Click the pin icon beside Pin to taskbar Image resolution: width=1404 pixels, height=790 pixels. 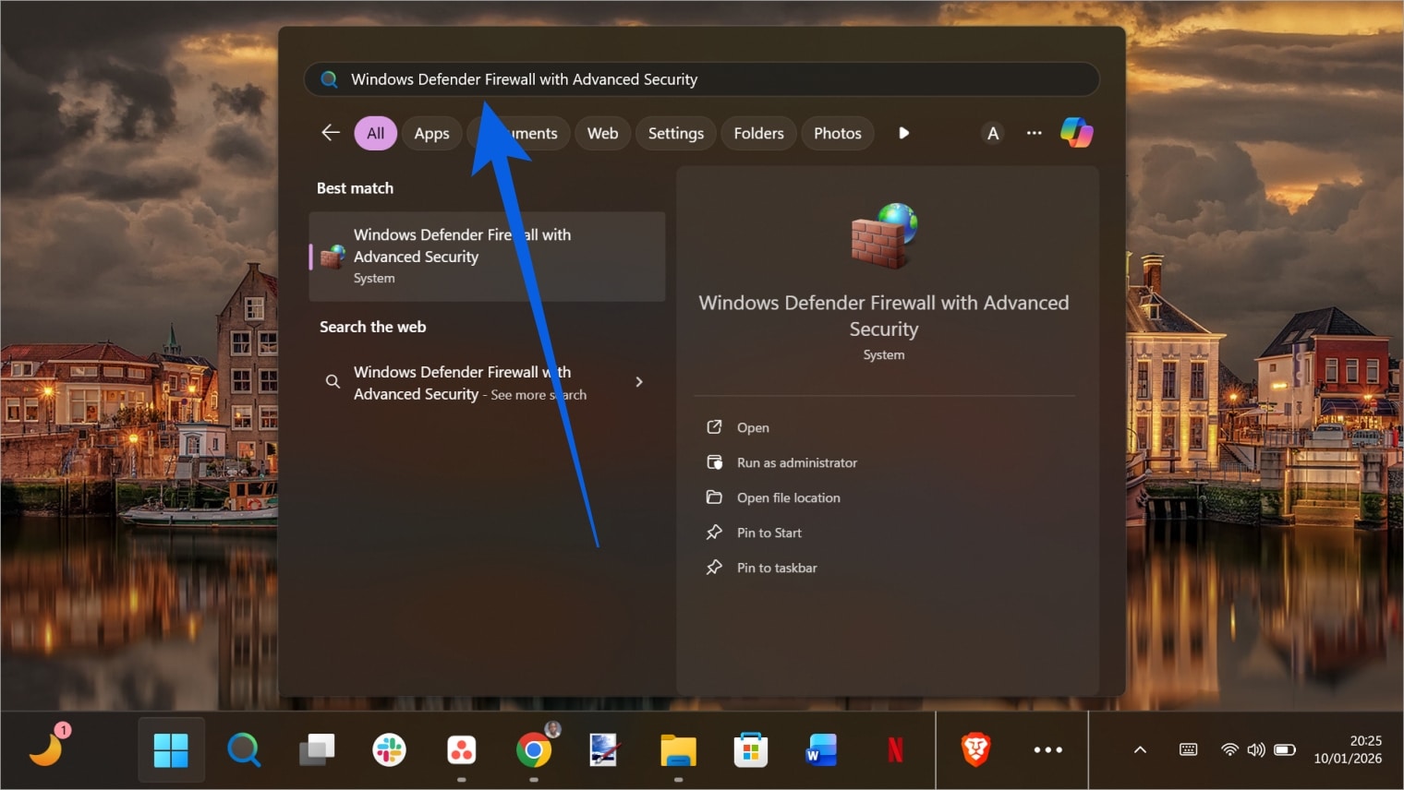pyautogui.click(x=714, y=567)
